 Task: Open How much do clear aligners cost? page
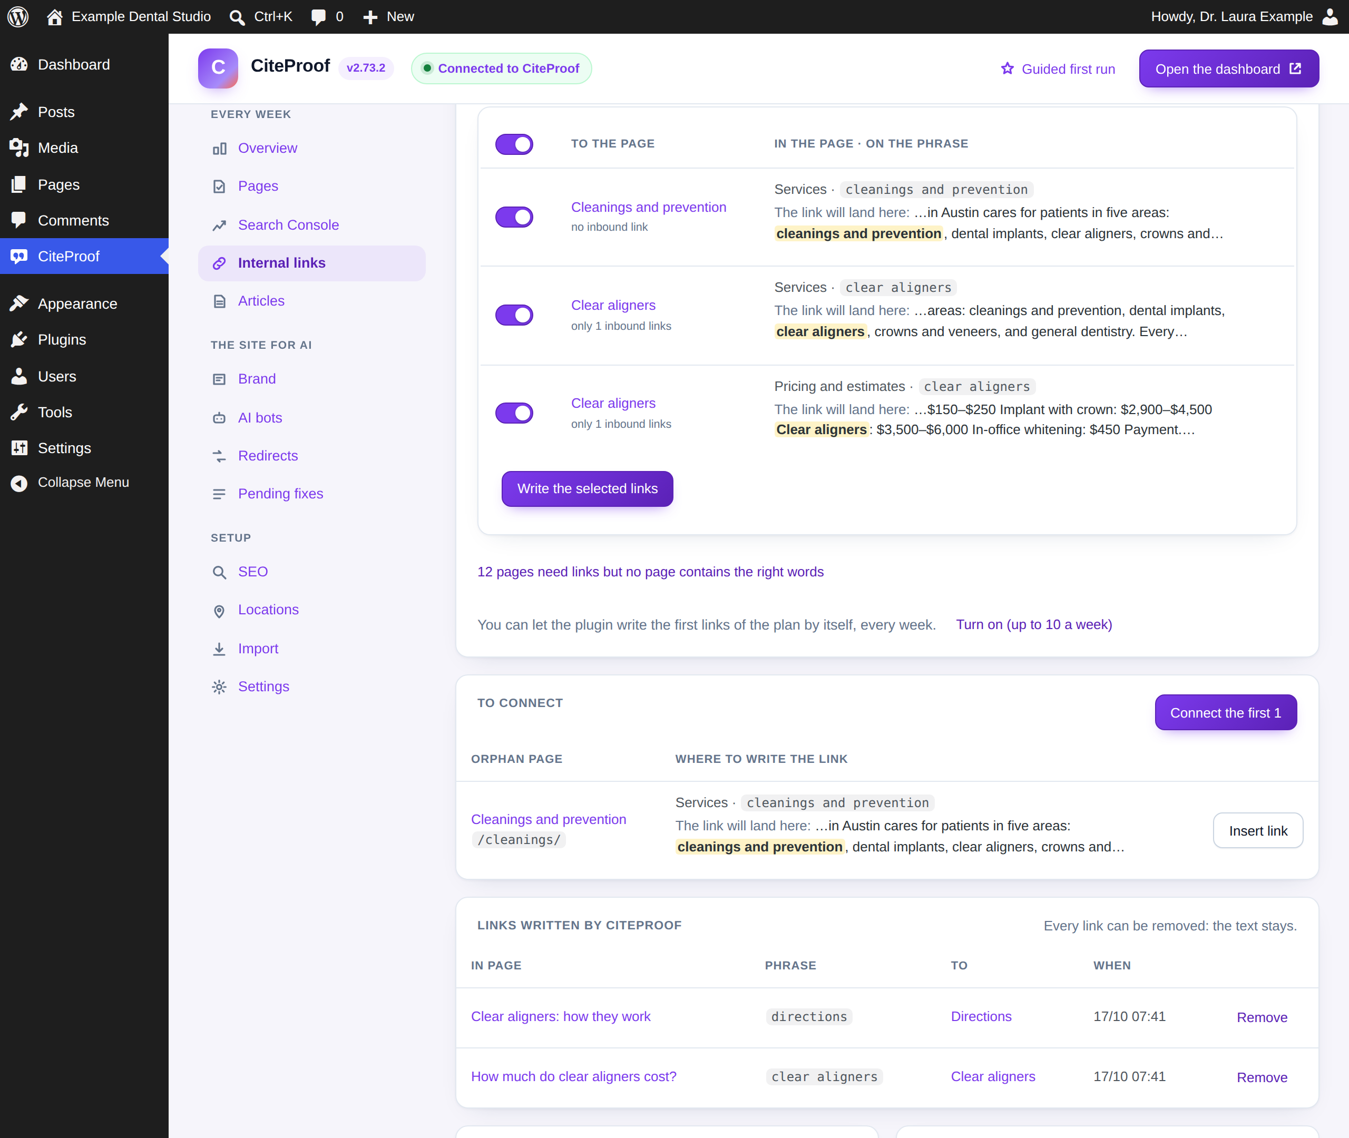point(573,1077)
